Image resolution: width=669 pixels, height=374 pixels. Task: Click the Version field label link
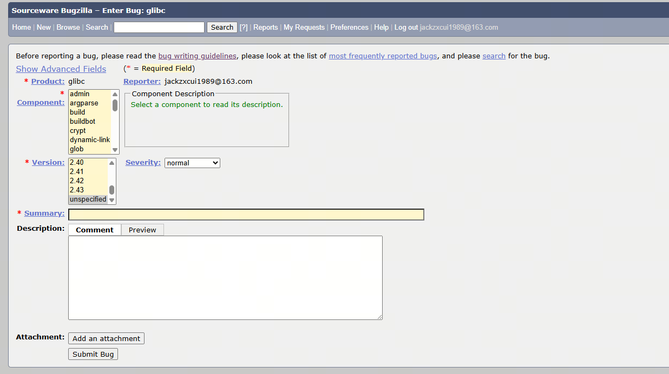click(x=48, y=162)
